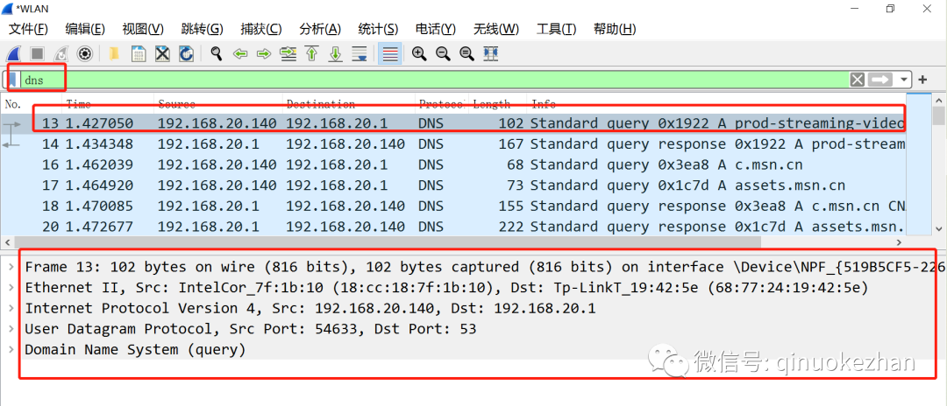The height and width of the screenshot is (406, 947).
Task: Zoom in the packet text
Action: 418,53
